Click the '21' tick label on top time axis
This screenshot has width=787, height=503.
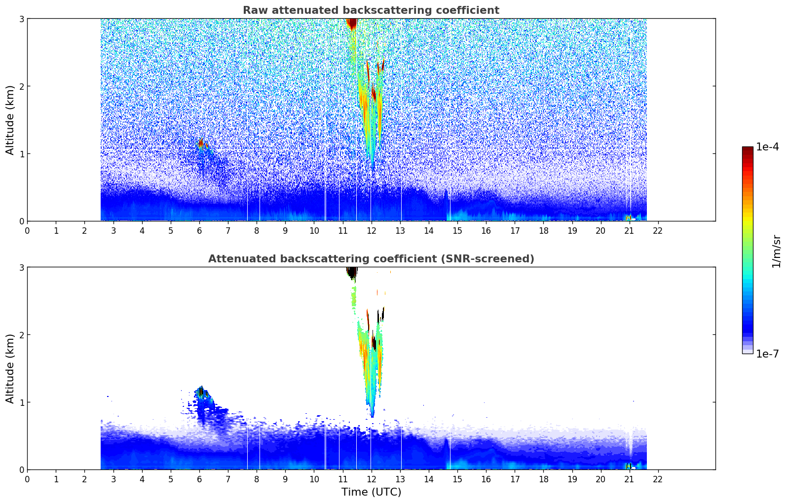(x=629, y=231)
